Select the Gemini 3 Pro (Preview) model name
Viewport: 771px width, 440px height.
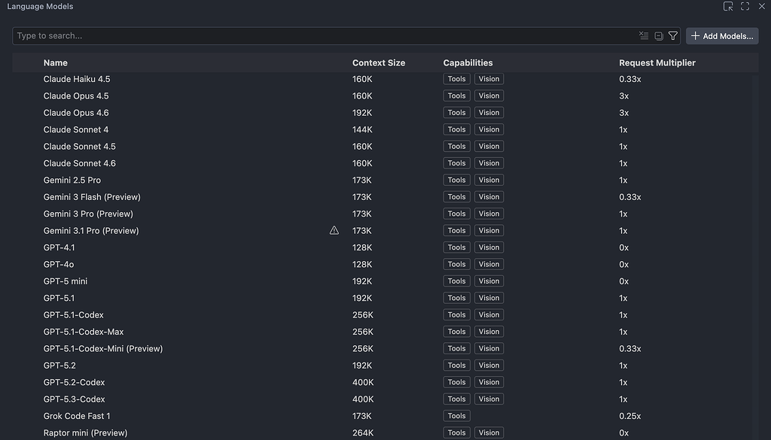pyautogui.click(x=88, y=214)
